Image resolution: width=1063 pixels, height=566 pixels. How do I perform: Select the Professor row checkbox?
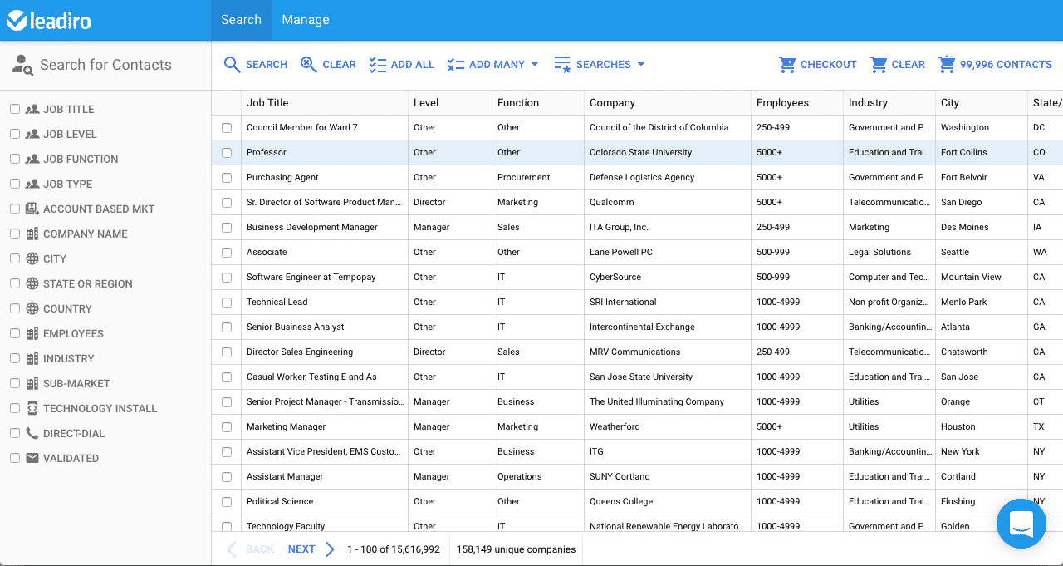[227, 153]
